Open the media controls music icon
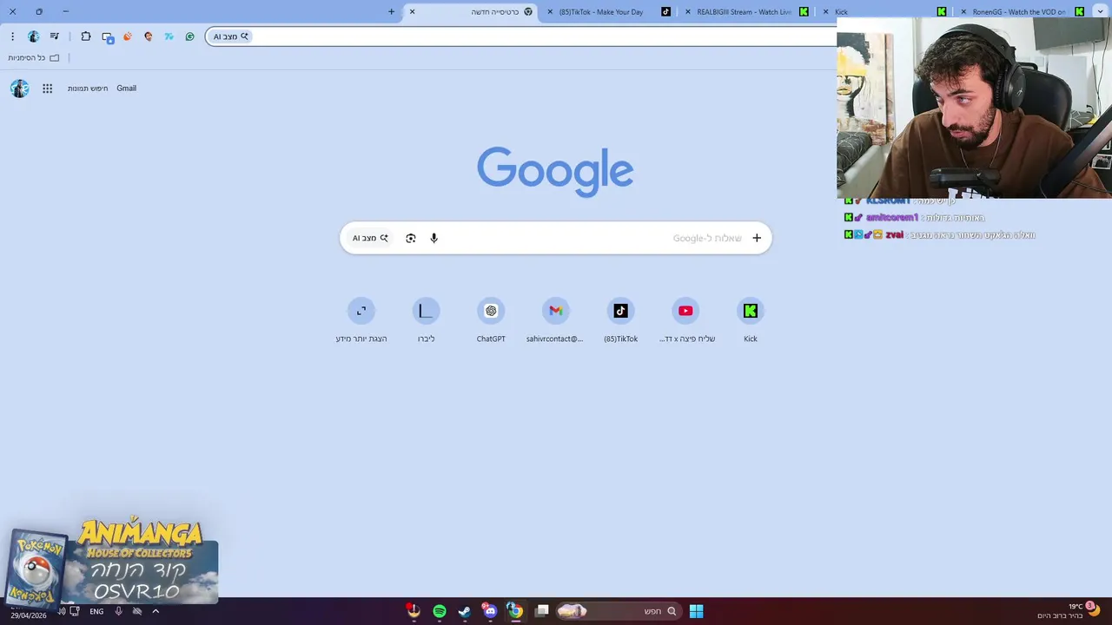This screenshot has height=625, width=1112. pyautogui.click(x=55, y=36)
